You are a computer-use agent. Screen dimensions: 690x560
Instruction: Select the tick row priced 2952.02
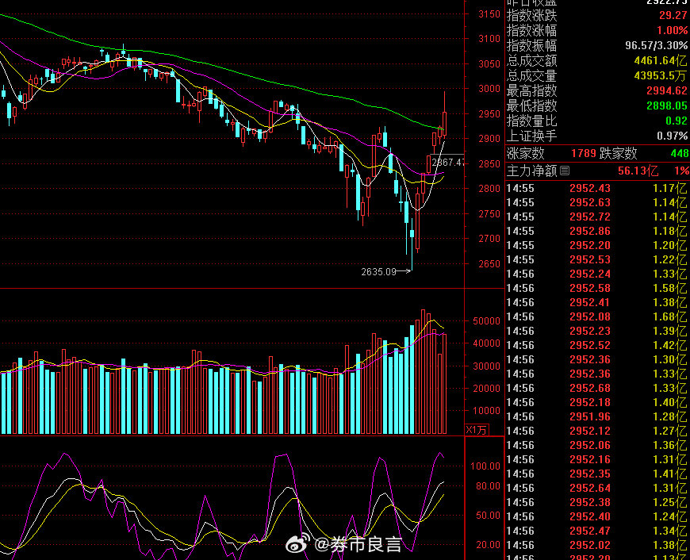[597, 545]
